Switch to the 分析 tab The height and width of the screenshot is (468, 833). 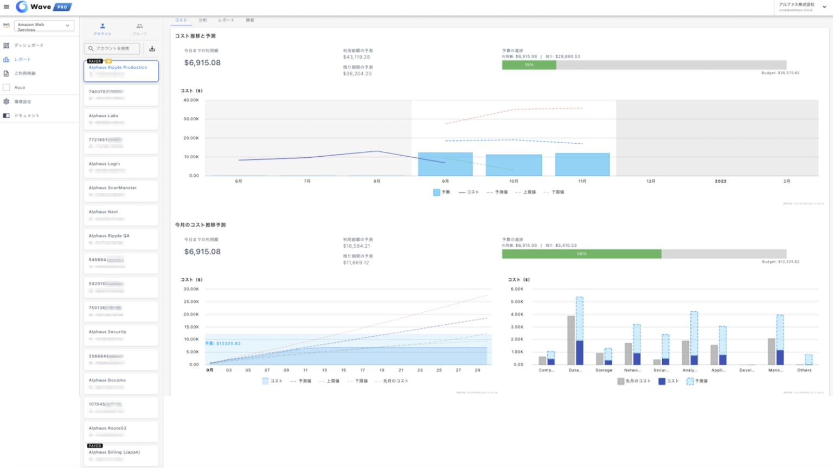click(x=202, y=20)
